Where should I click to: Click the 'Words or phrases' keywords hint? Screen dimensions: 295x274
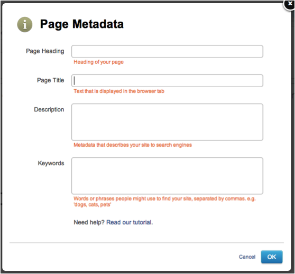(164, 199)
